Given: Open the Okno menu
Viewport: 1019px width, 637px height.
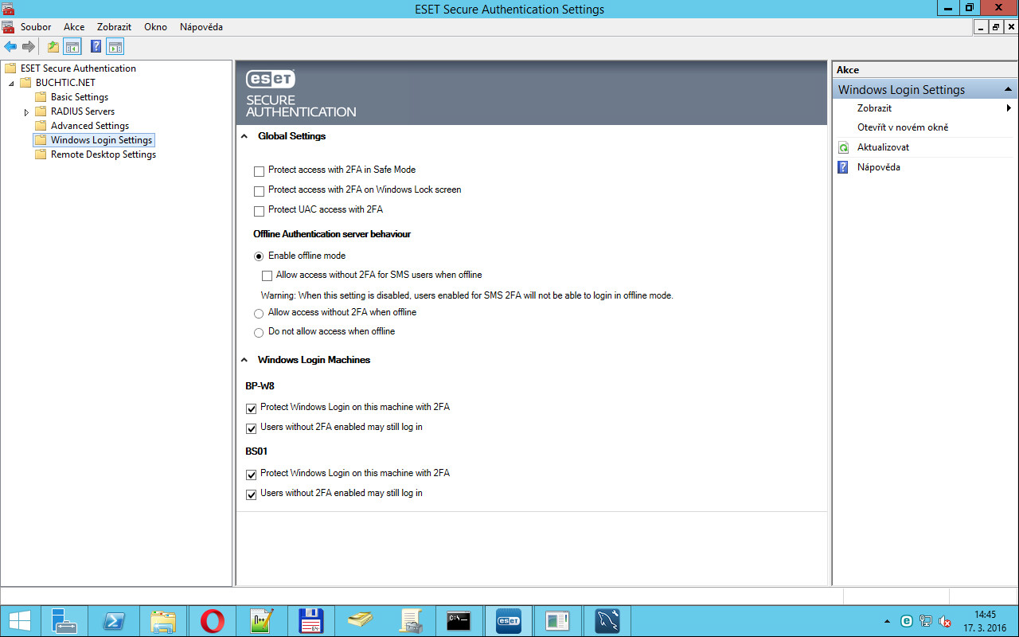Looking at the screenshot, I should tap(155, 27).
